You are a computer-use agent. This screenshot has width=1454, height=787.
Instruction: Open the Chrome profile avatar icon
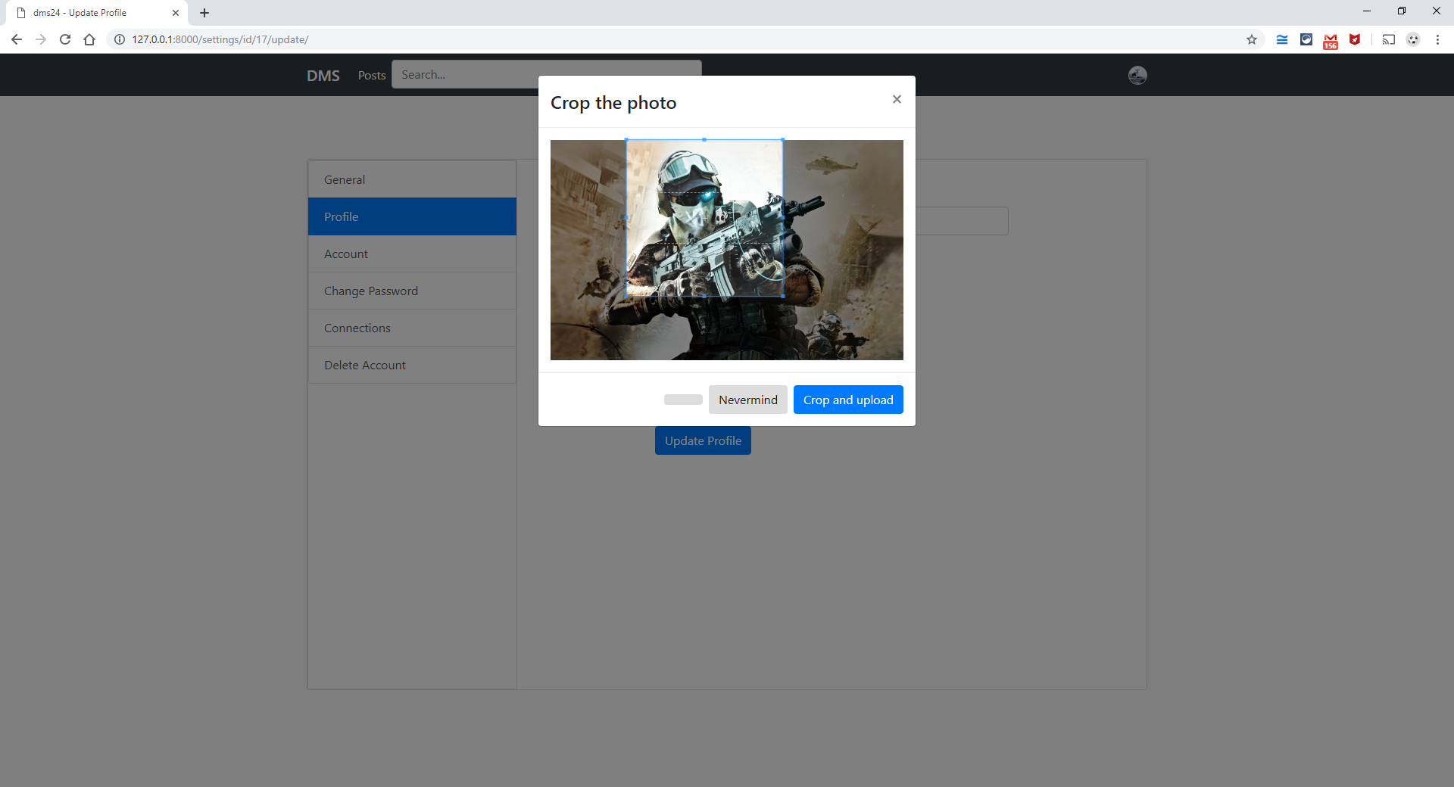tap(1413, 39)
